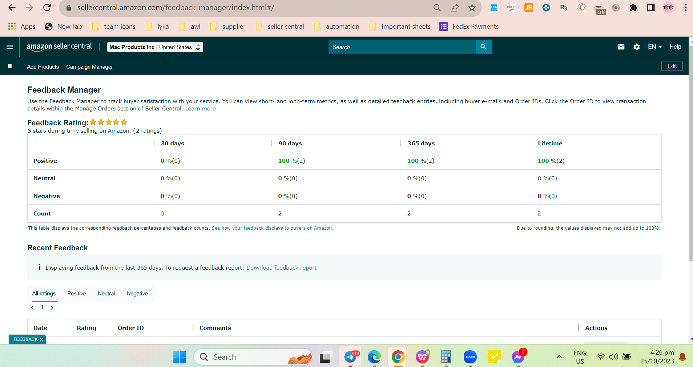Expand the EN language dropdown
This screenshot has width=693, height=367.
click(655, 47)
